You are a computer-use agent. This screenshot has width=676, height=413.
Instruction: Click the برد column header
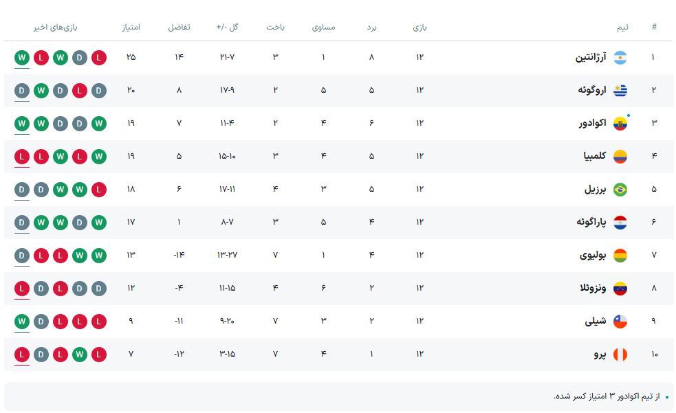click(371, 27)
